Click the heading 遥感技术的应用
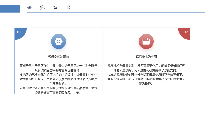This screenshot has height=115, width=205. click(146, 57)
